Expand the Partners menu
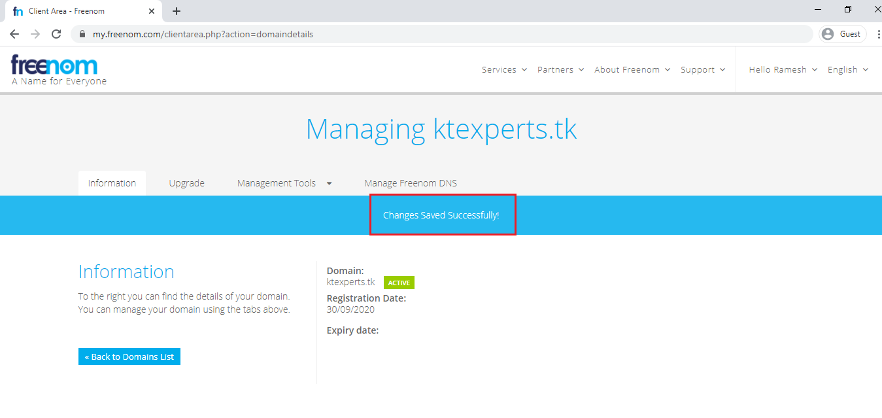The image size is (882, 418). (x=560, y=69)
